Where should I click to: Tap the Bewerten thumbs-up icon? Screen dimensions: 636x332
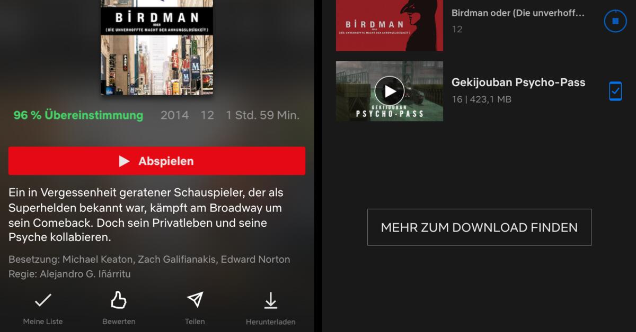119,300
